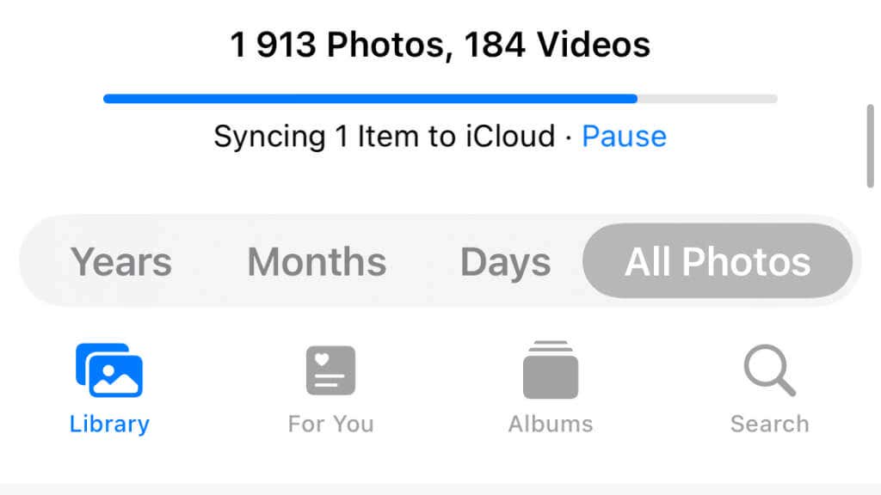Switch to Years view
This screenshot has height=495, width=881.
(120, 261)
